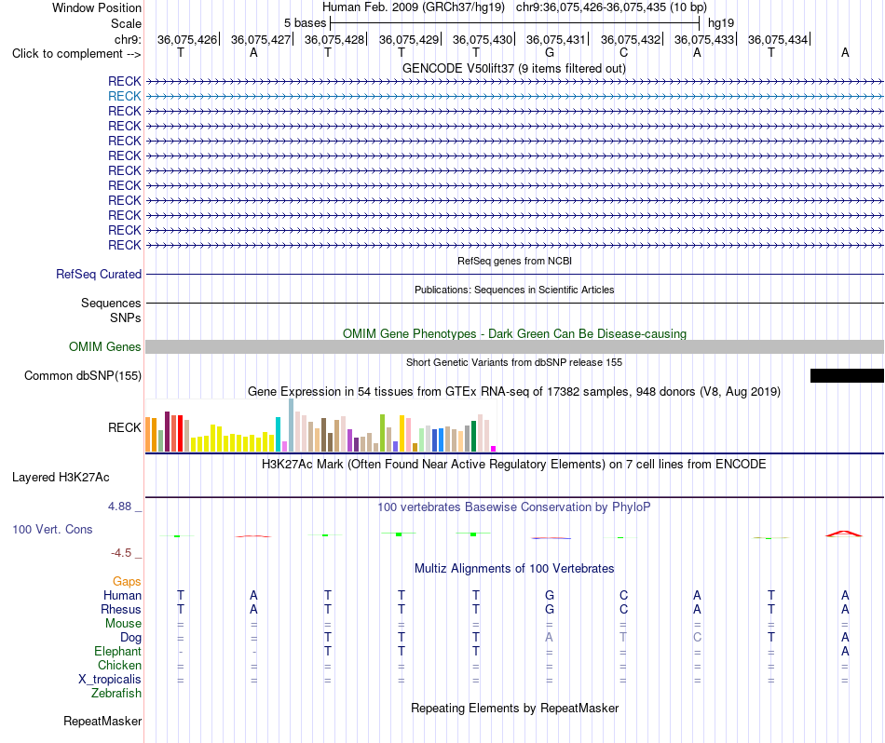The width and height of the screenshot is (885, 743).
Task: Click position label 36,075,426
Action: pos(187,39)
